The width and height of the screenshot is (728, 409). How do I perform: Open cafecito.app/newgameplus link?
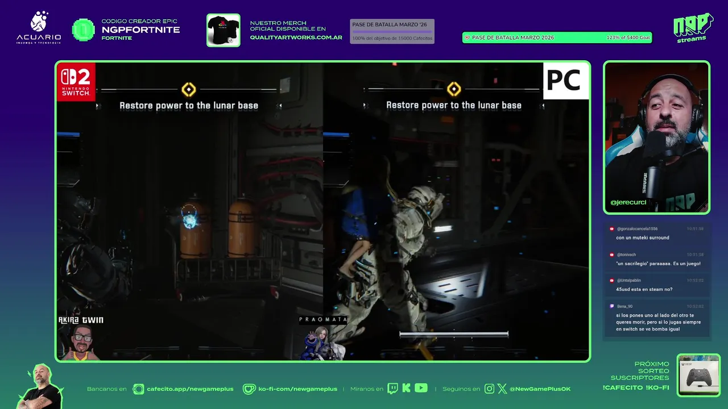[190, 389]
